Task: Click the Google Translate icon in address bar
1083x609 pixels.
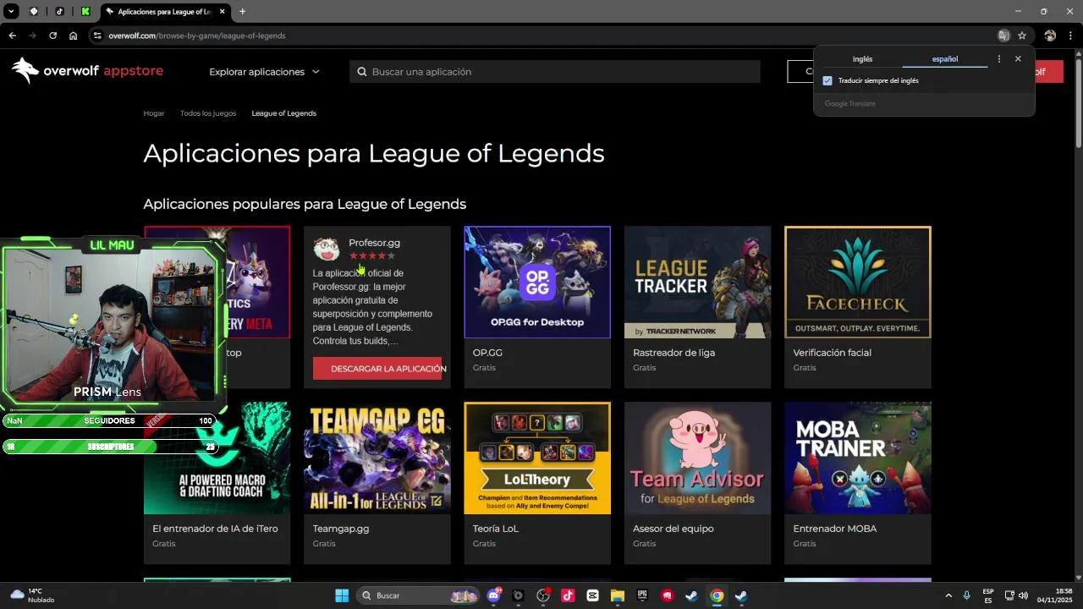Action: point(1003,36)
